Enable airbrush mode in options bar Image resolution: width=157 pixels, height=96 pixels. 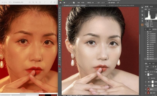99,3
